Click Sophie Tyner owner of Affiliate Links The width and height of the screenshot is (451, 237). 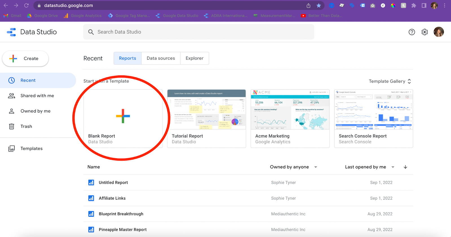(283, 198)
